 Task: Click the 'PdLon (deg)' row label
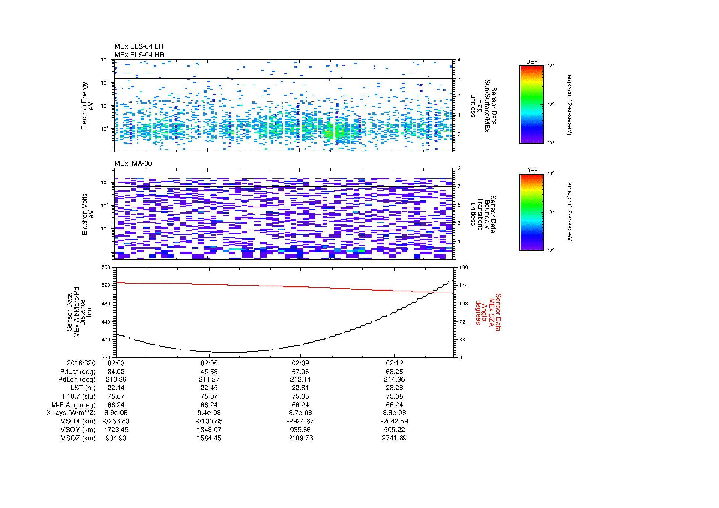[x=77, y=380]
